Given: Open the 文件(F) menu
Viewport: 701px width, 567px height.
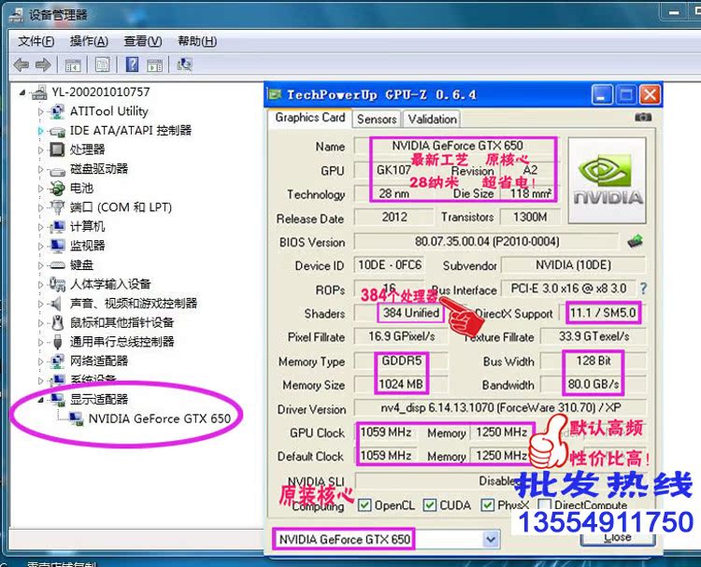Looking at the screenshot, I should coord(36,41).
